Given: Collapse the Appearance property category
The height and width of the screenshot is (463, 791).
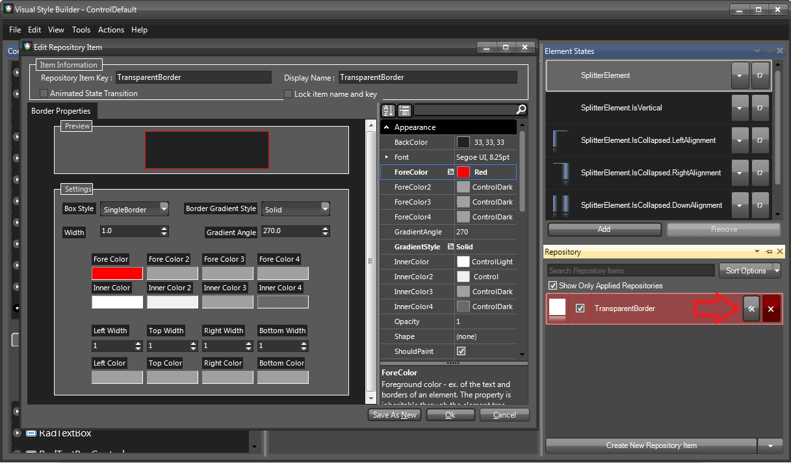Looking at the screenshot, I should coord(386,127).
